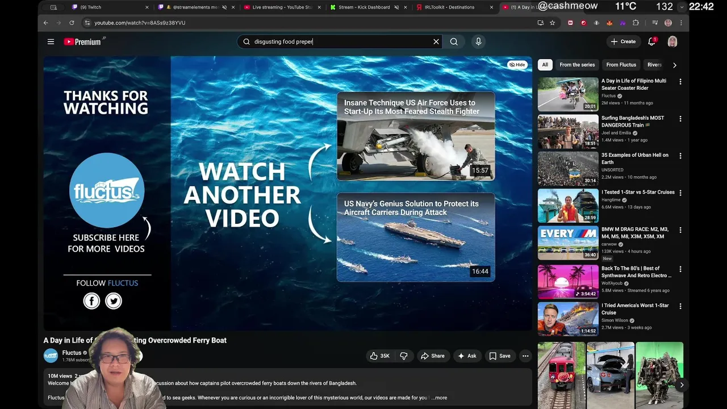Screen dimensions: 727x409
Task: Open Fluctus Twitter icon
Action: 114,301
